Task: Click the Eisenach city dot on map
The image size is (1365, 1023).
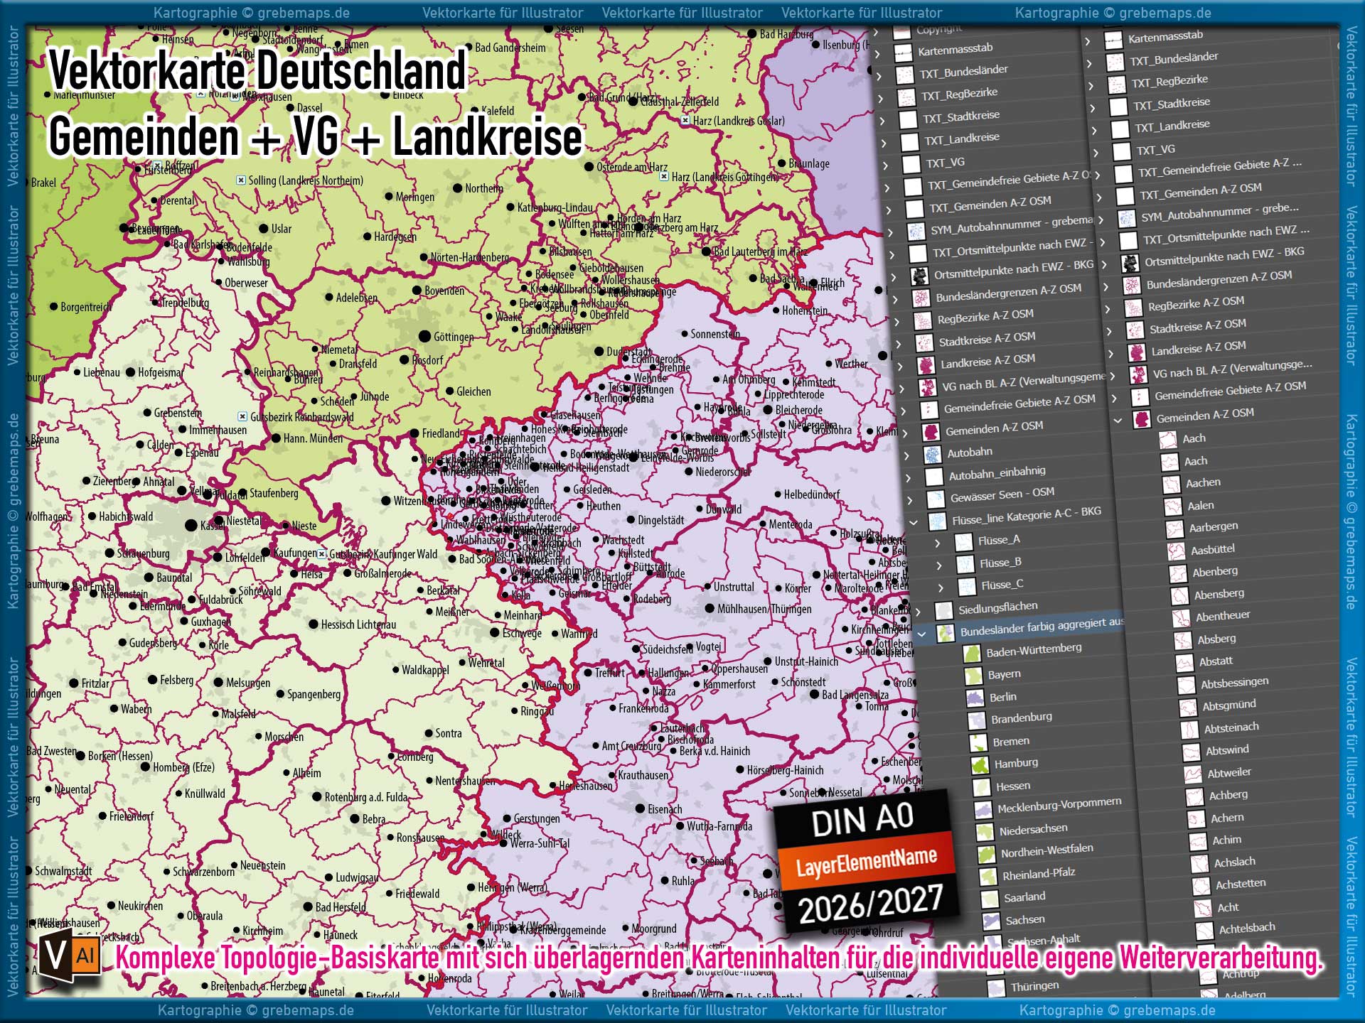Action: [641, 808]
